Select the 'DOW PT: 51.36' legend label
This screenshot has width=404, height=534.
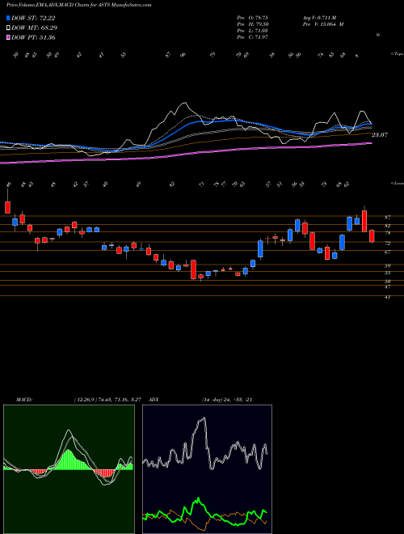click(33, 37)
